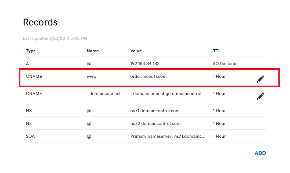Click the 1 Hour TTL of ns71 row
The width and height of the screenshot is (290, 173).
coord(219,111)
